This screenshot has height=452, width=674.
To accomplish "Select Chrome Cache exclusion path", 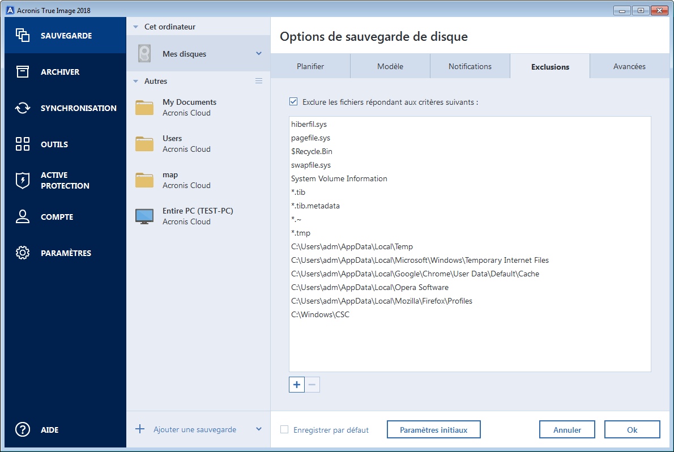I will [470, 274].
